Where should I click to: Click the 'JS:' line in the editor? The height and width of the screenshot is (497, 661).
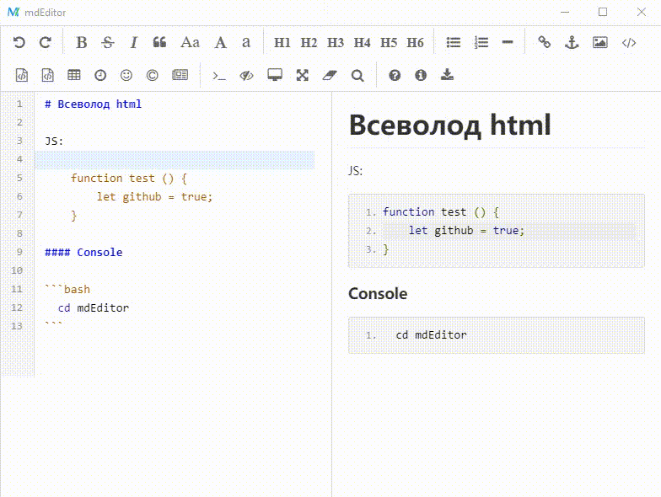point(54,142)
